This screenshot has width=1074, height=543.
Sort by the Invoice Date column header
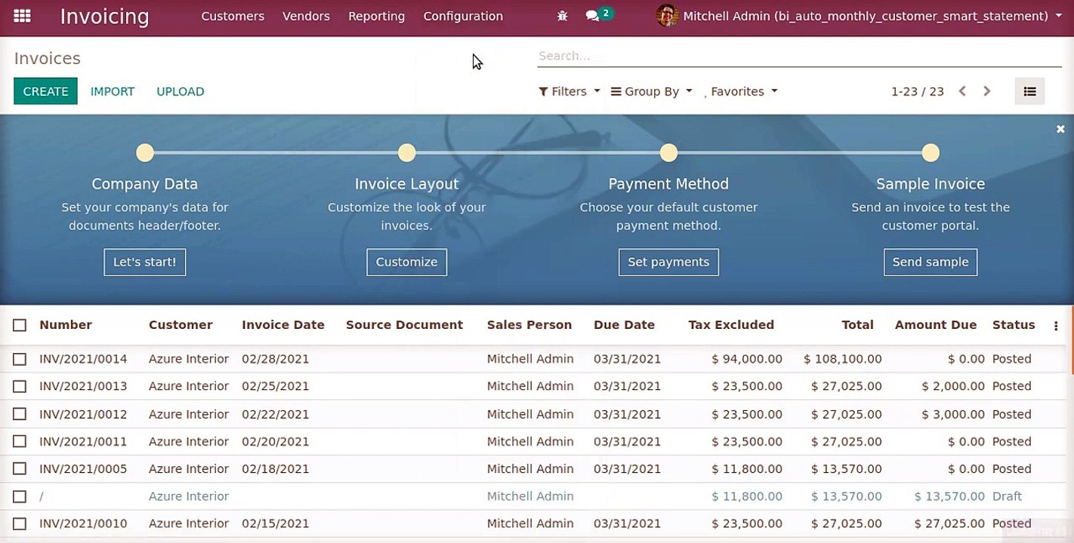coord(283,325)
